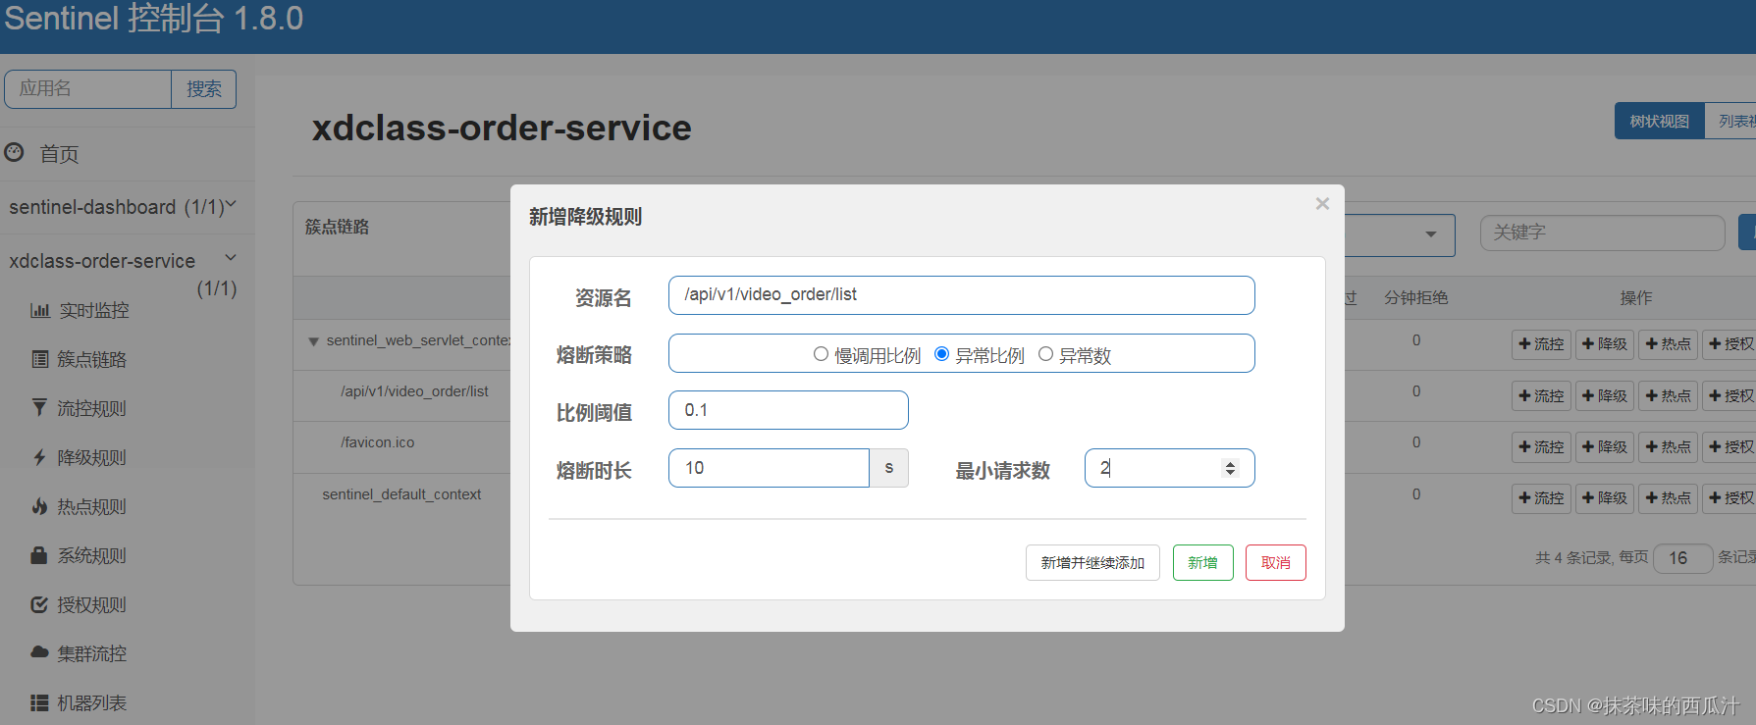Click the 机器列表 table icon

tap(39, 702)
